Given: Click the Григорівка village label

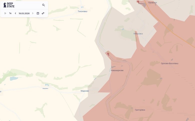Looking at the screenshot, I should [x=140, y=110].
